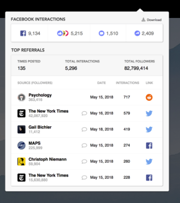Screen dimensions: 180x203
Task: Click Gail Bichler's profile avatar
Action: [22, 129]
